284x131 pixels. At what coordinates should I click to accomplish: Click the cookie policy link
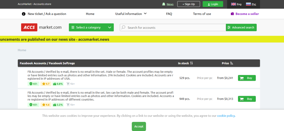226,116
